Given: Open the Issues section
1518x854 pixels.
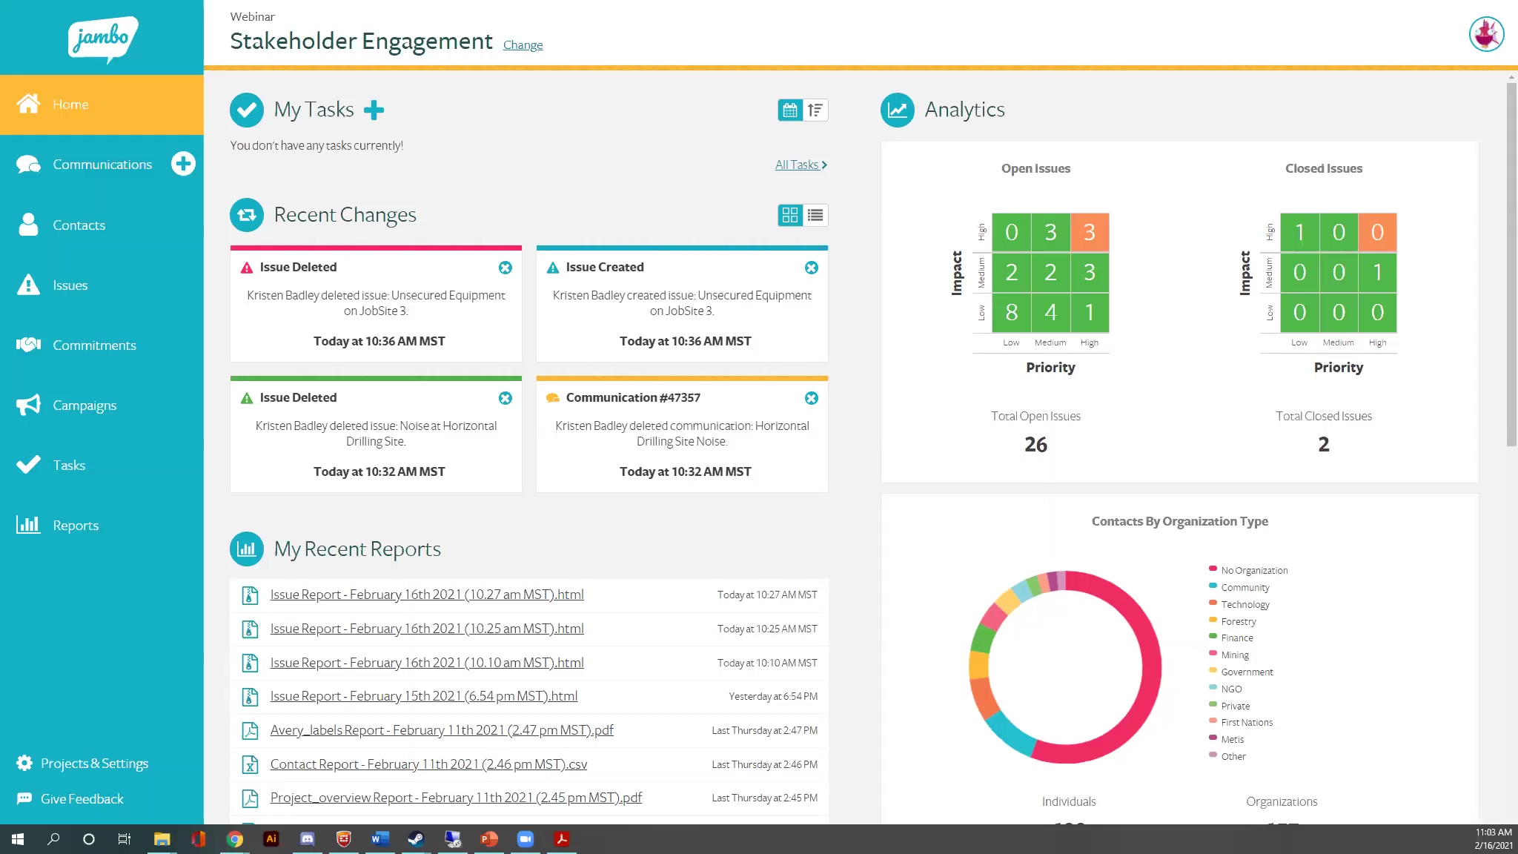Looking at the screenshot, I should click(70, 285).
